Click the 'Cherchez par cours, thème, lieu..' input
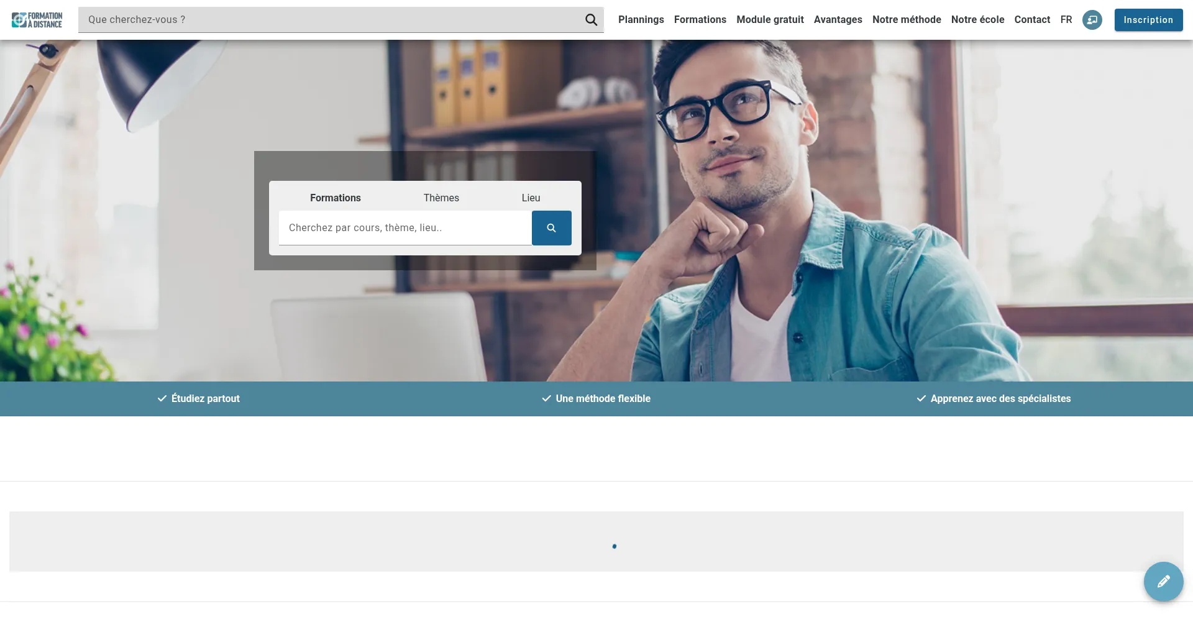 point(405,228)
